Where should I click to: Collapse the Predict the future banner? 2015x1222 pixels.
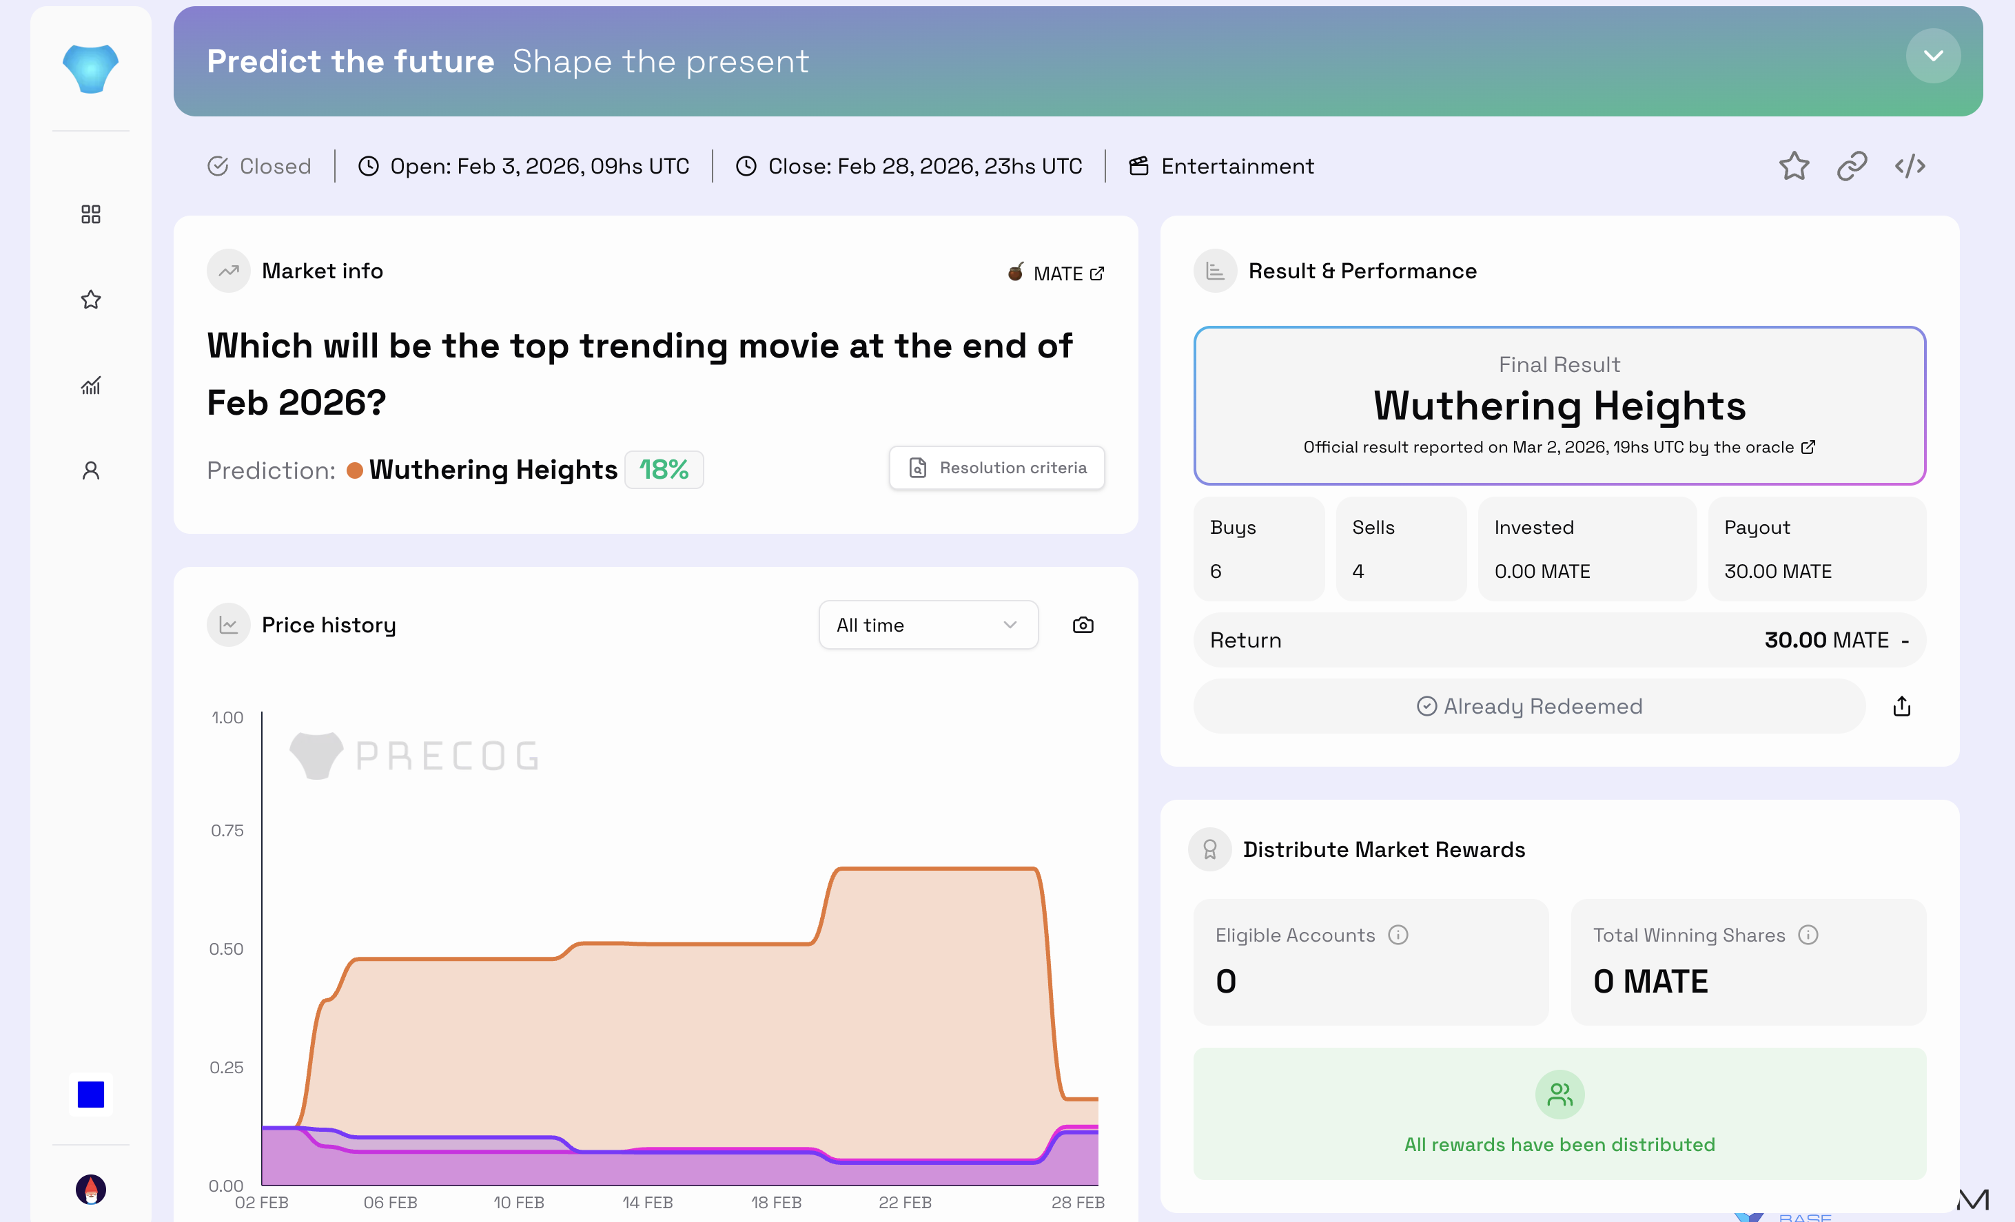tap(1932, 56)
